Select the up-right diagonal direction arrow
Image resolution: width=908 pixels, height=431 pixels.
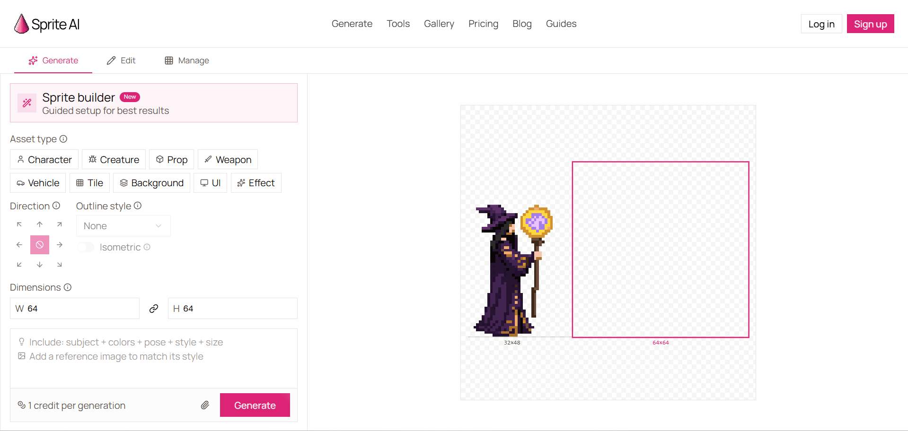pyautogui.click(x=60, y=224)
